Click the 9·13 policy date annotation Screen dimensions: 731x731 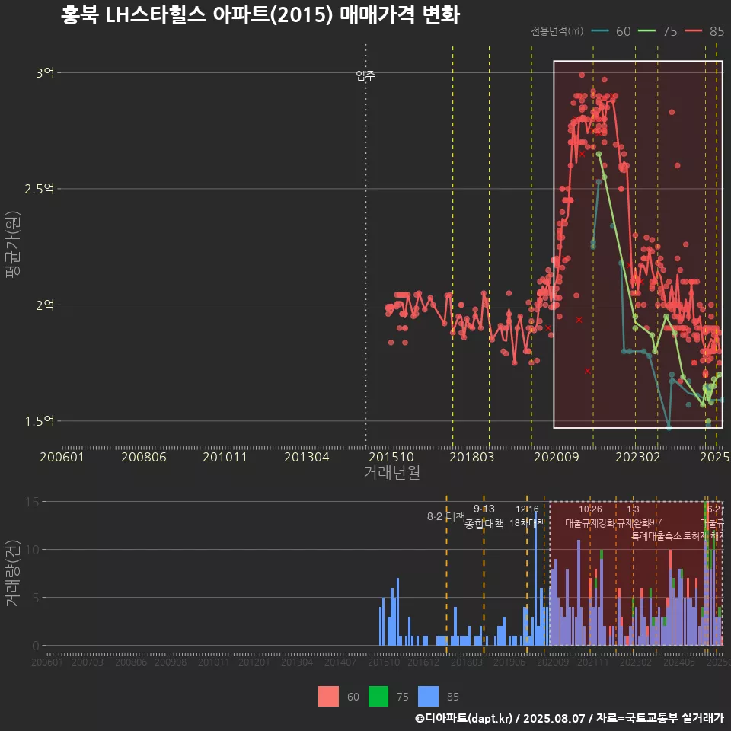(484, 509)
